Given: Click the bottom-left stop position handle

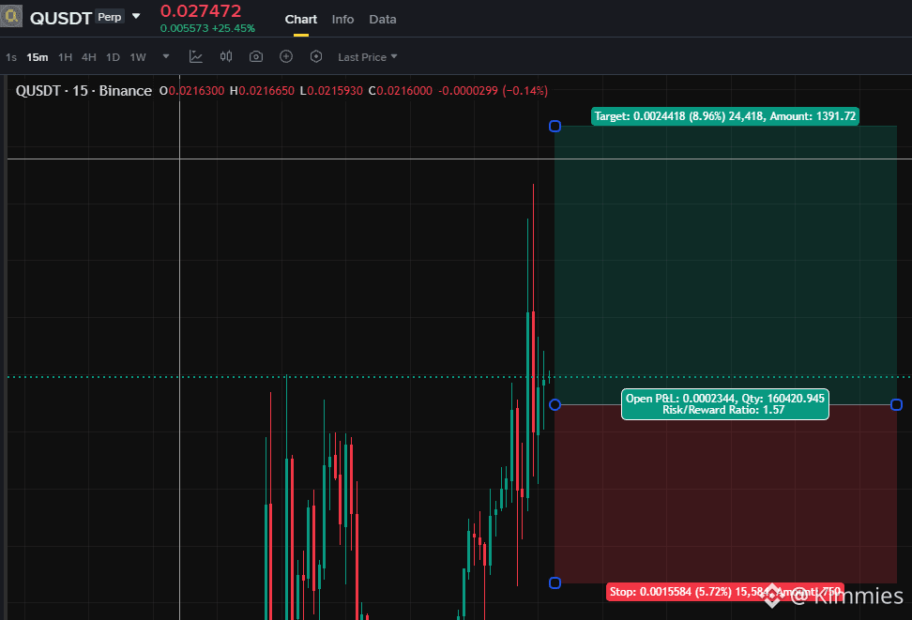Looking at the screenshot, I should pos(555,582).
